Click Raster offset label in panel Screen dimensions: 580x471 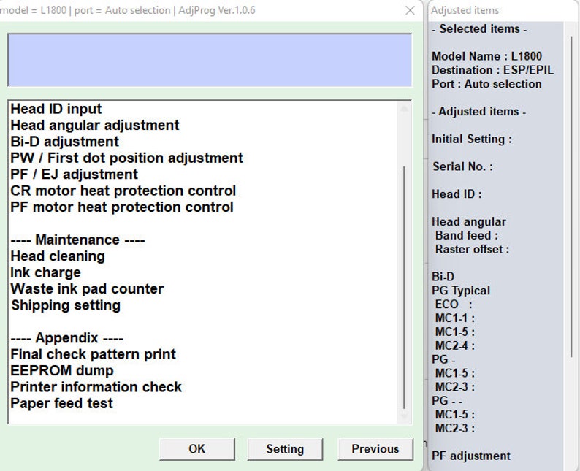[x=472, y=249]
